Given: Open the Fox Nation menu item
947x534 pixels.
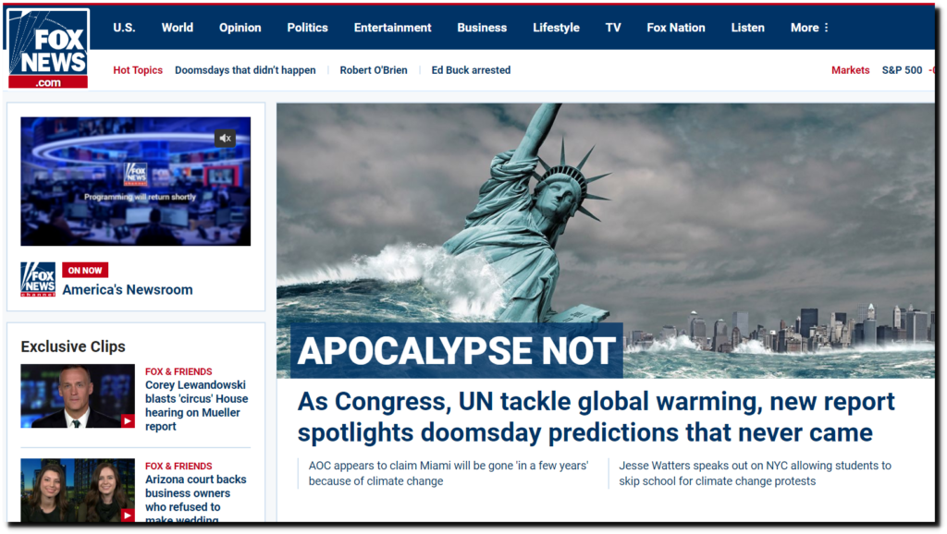Looking at the screenshot, I should (x=675, y=28).
